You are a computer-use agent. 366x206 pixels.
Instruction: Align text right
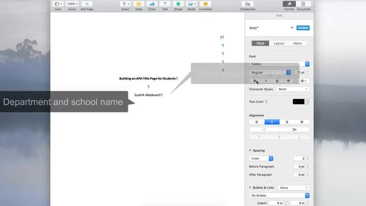[287, 122]
